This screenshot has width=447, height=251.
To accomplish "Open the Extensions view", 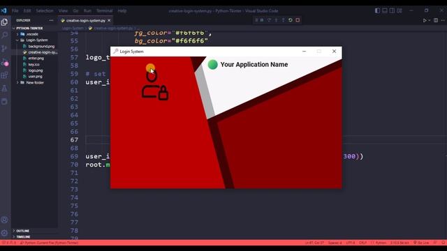I will [4, 75].
